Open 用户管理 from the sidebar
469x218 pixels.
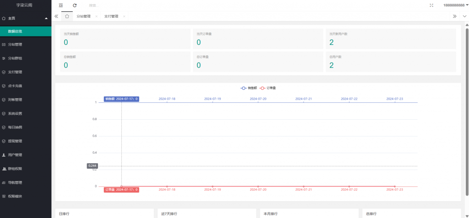pyautogui.click(x=15, y=155)
